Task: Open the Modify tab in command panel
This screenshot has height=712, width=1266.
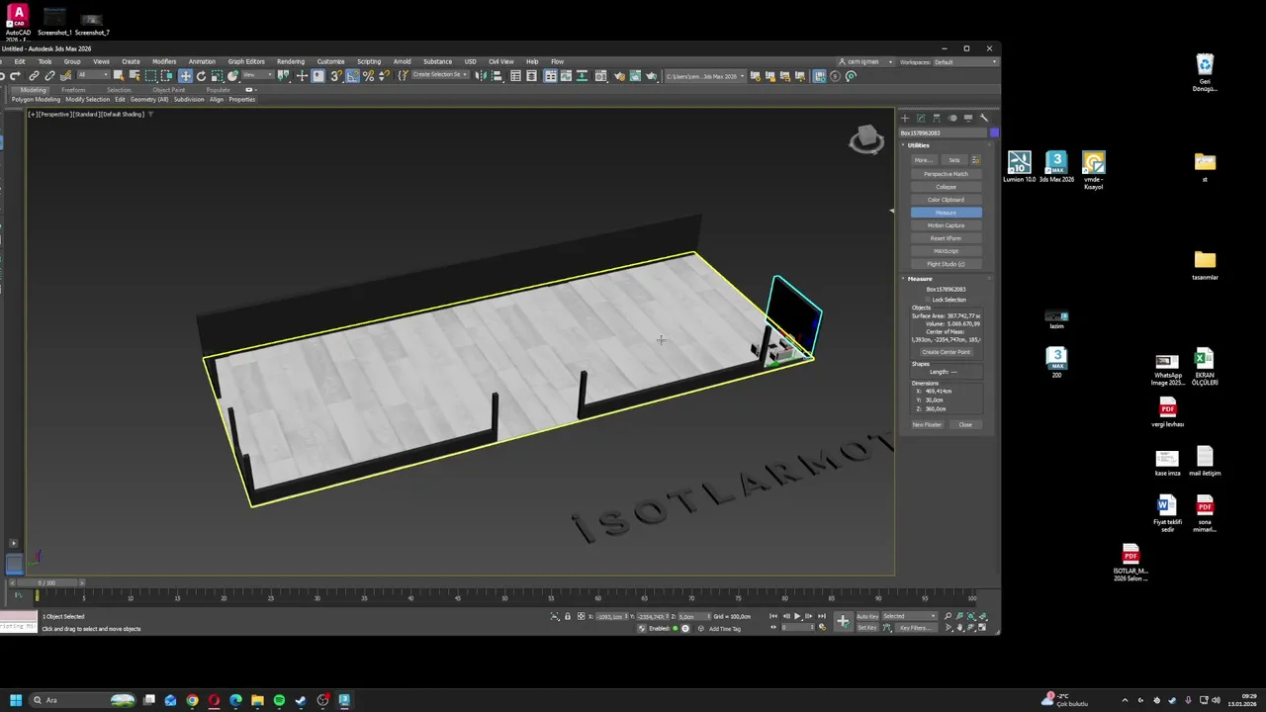Action: [x=921, y=118]
